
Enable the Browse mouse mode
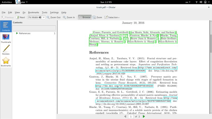[x=85, y=17]
